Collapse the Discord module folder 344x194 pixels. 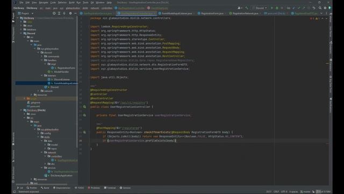click(21, 33)
